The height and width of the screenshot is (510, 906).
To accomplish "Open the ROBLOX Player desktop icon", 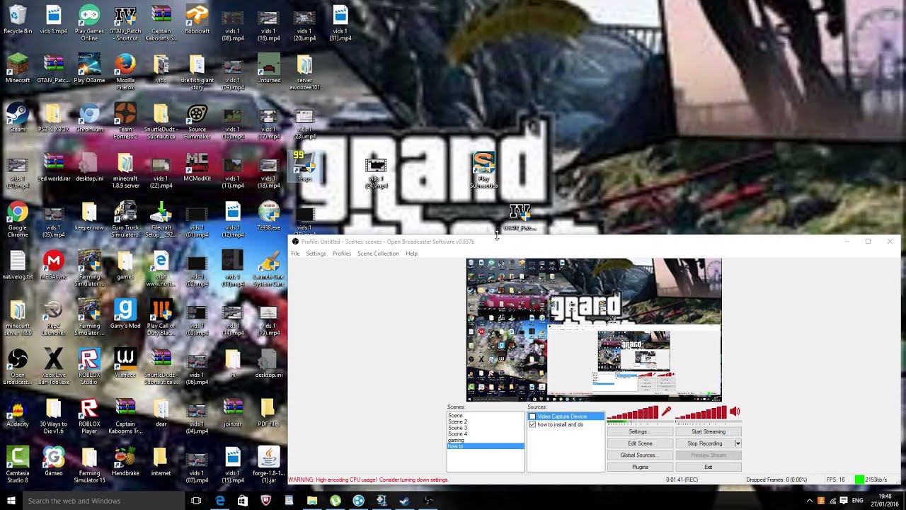I will (89, 416).
